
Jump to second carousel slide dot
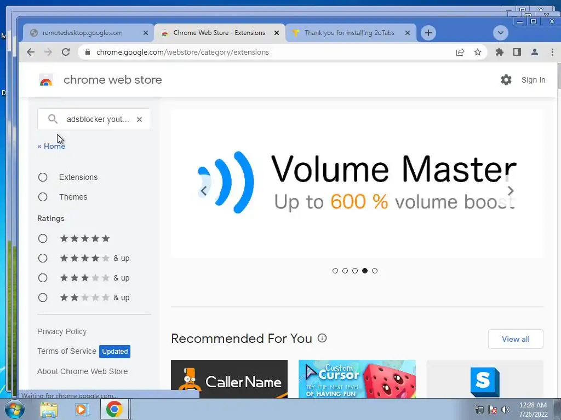345,271
